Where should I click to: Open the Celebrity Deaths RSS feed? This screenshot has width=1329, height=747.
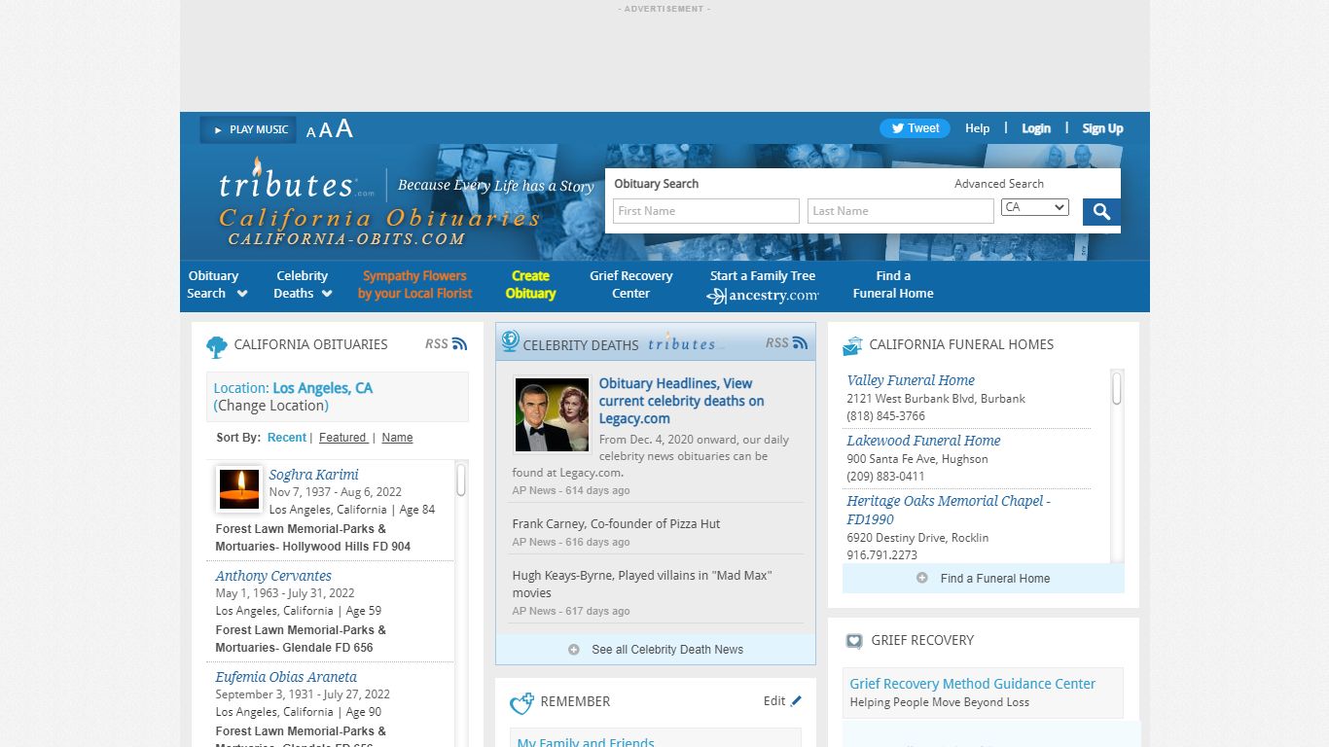pyautogui.click(x=787, y=342)
